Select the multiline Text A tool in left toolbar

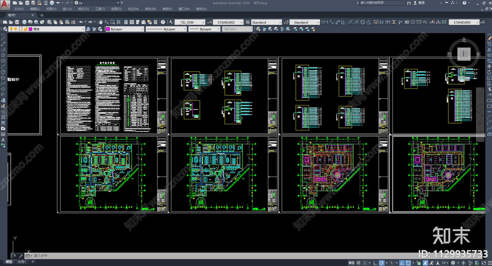tap(3, 140)
